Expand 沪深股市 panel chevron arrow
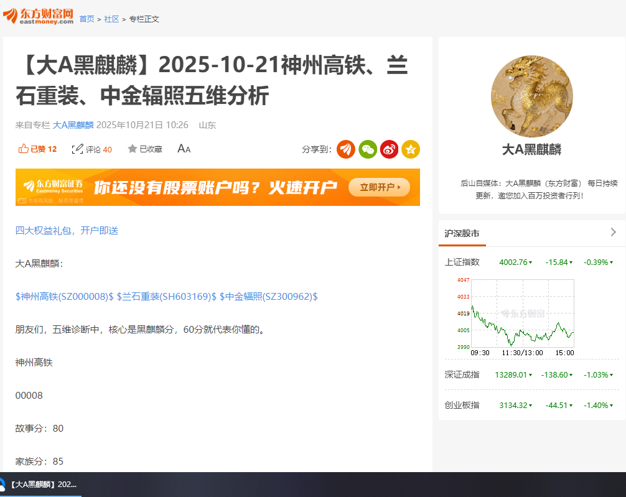The height and width of the screenshot is (497, 626). 614,233
